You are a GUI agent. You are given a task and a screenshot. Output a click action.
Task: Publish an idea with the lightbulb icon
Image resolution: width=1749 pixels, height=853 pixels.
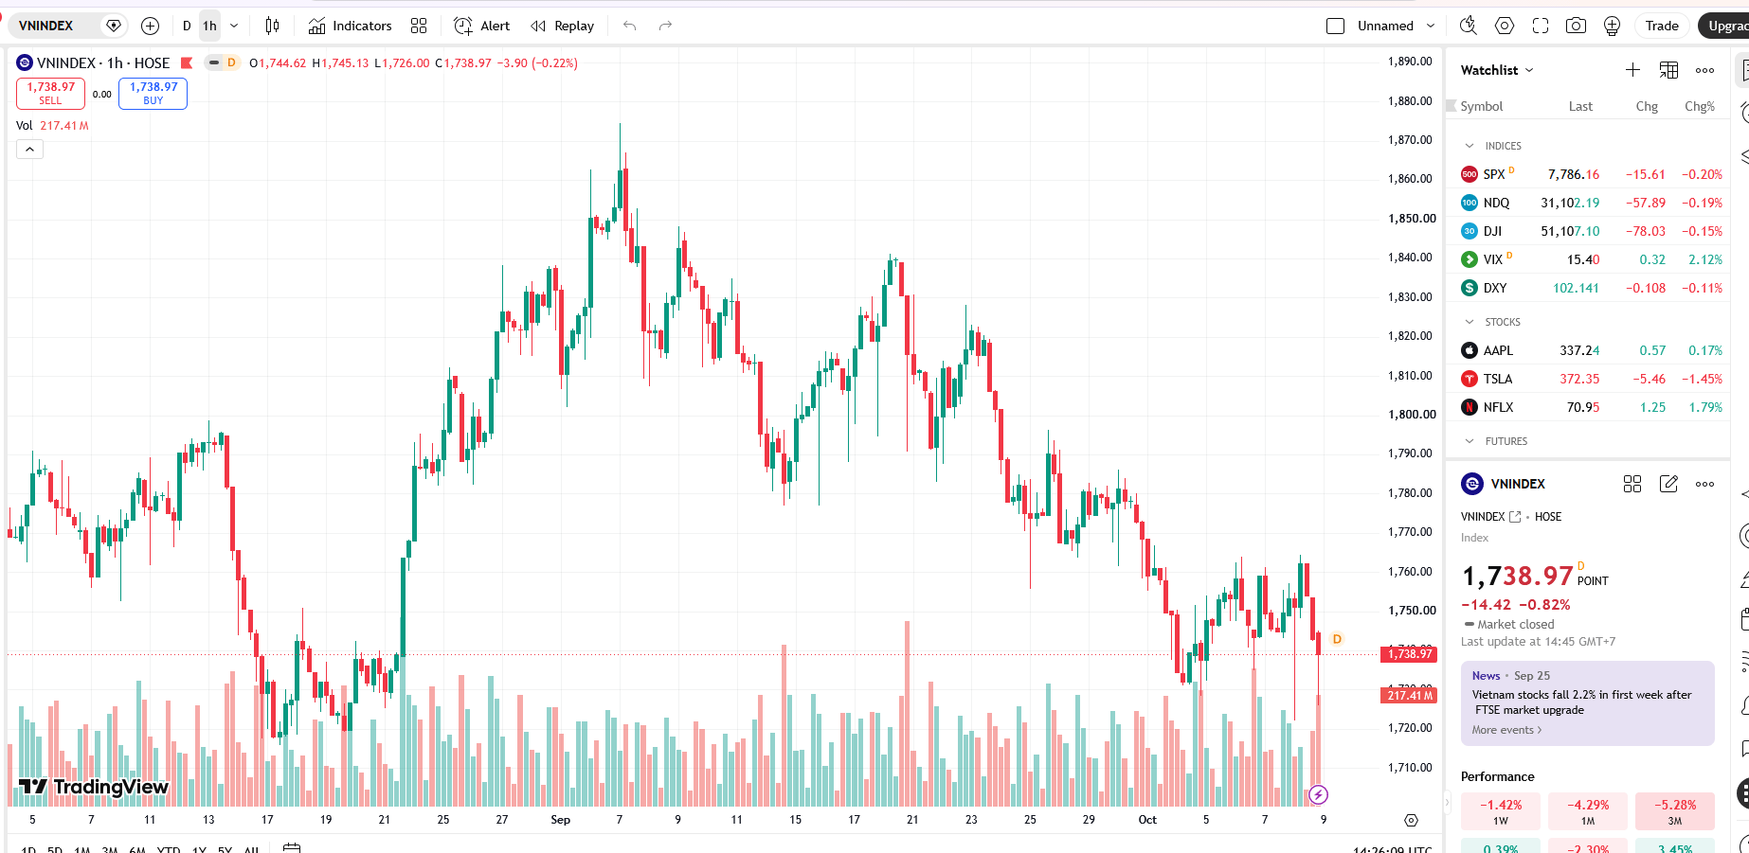point(1612,26)
